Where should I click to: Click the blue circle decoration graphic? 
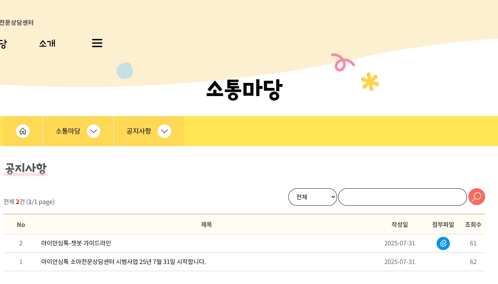coord(124,71)
